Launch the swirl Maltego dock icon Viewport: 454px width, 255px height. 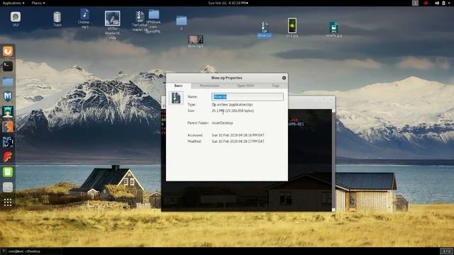(x=8, y=142)
